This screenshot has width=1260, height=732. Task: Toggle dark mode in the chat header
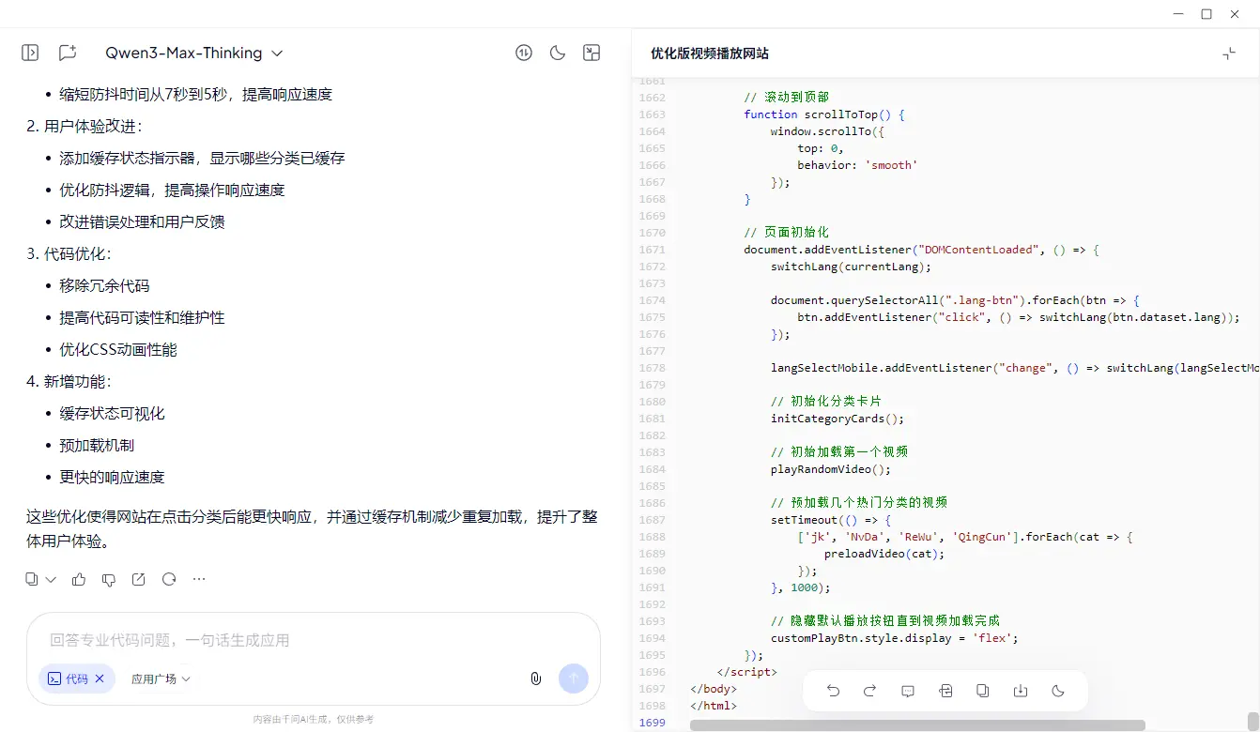(558, 53)
